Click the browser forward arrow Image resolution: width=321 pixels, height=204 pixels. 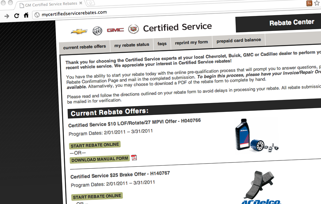(x=6, y=16)
